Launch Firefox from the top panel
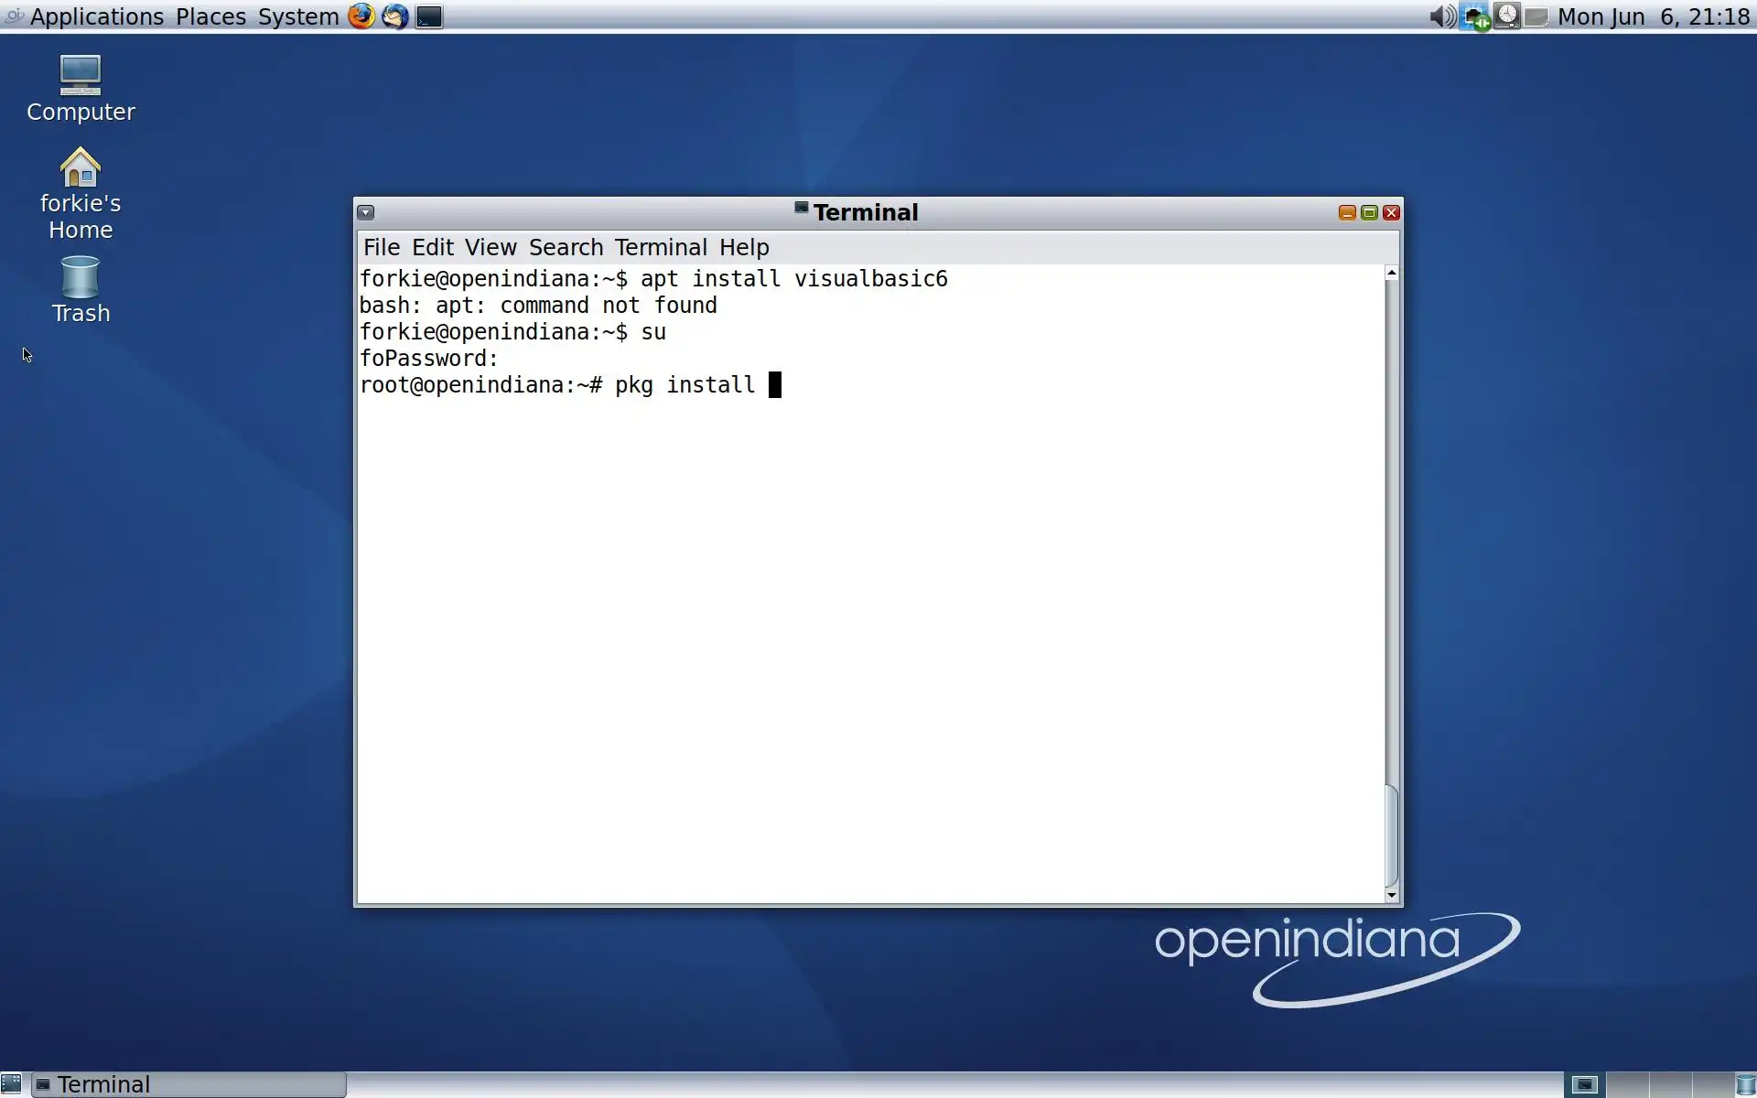Viewport: 1757px width, 1098px height. click(x=361, y=16)
